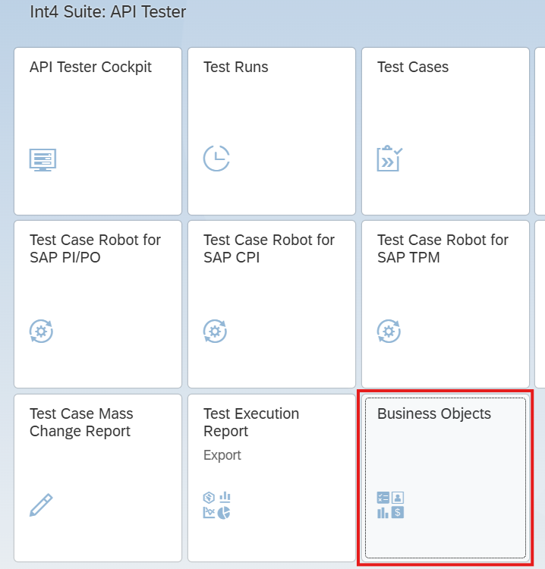Viewport: 545px width, 569px height.
Task: Click the Int4 Suite: API Tester group heading
Action: pyautogui.click(x=108, y=12)
